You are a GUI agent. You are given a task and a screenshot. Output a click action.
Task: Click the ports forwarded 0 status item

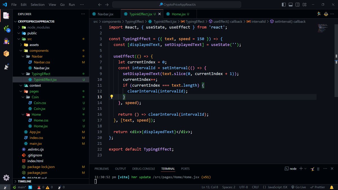[x=61, y=187]
